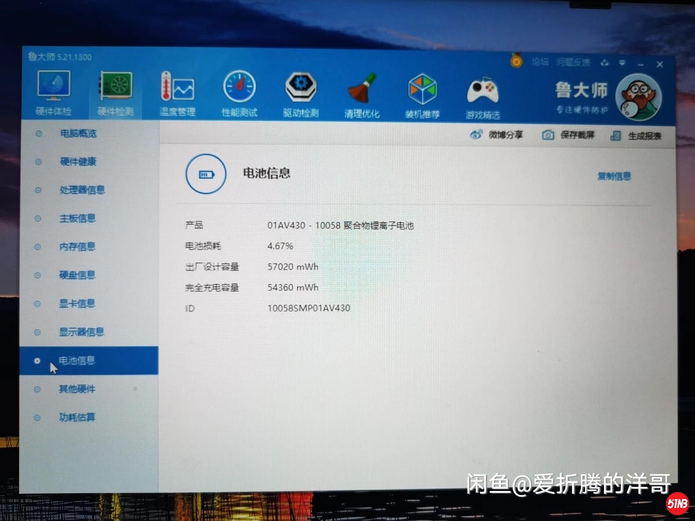Open 硬件体检 hardware checkup icon

click(54, 93)
